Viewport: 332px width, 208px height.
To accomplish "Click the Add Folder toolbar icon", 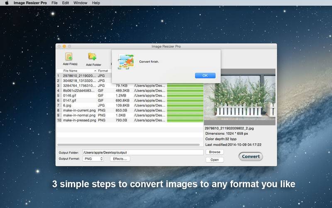I will coord(92,57).
